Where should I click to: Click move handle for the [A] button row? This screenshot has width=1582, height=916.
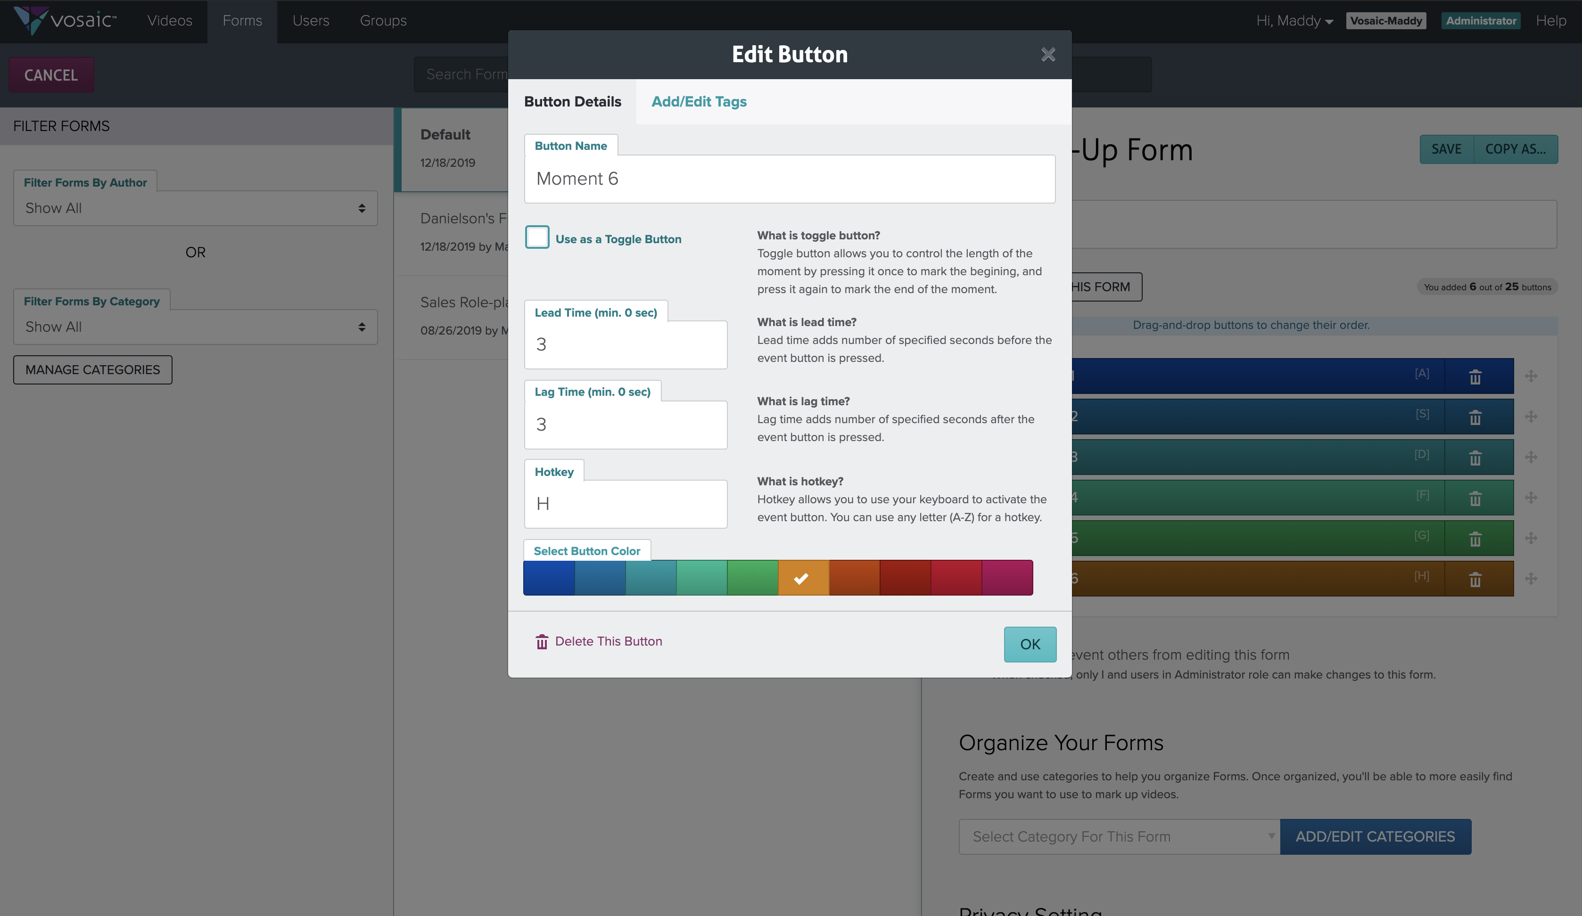[1531, 376]
